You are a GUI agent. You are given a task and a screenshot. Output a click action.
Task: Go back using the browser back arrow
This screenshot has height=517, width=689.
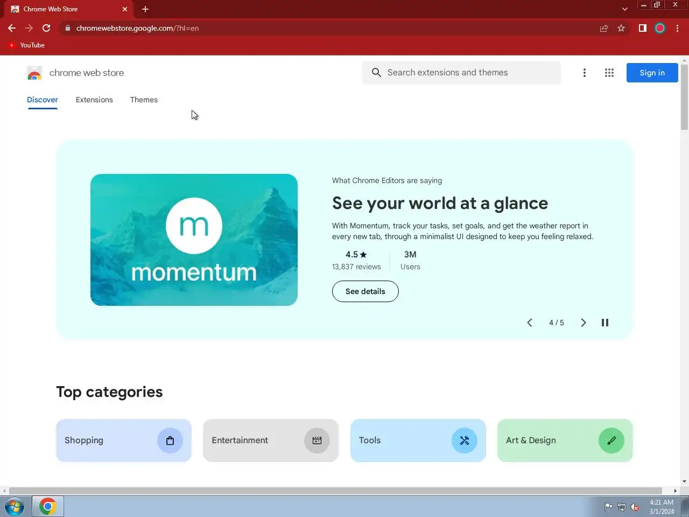[12, 28]
